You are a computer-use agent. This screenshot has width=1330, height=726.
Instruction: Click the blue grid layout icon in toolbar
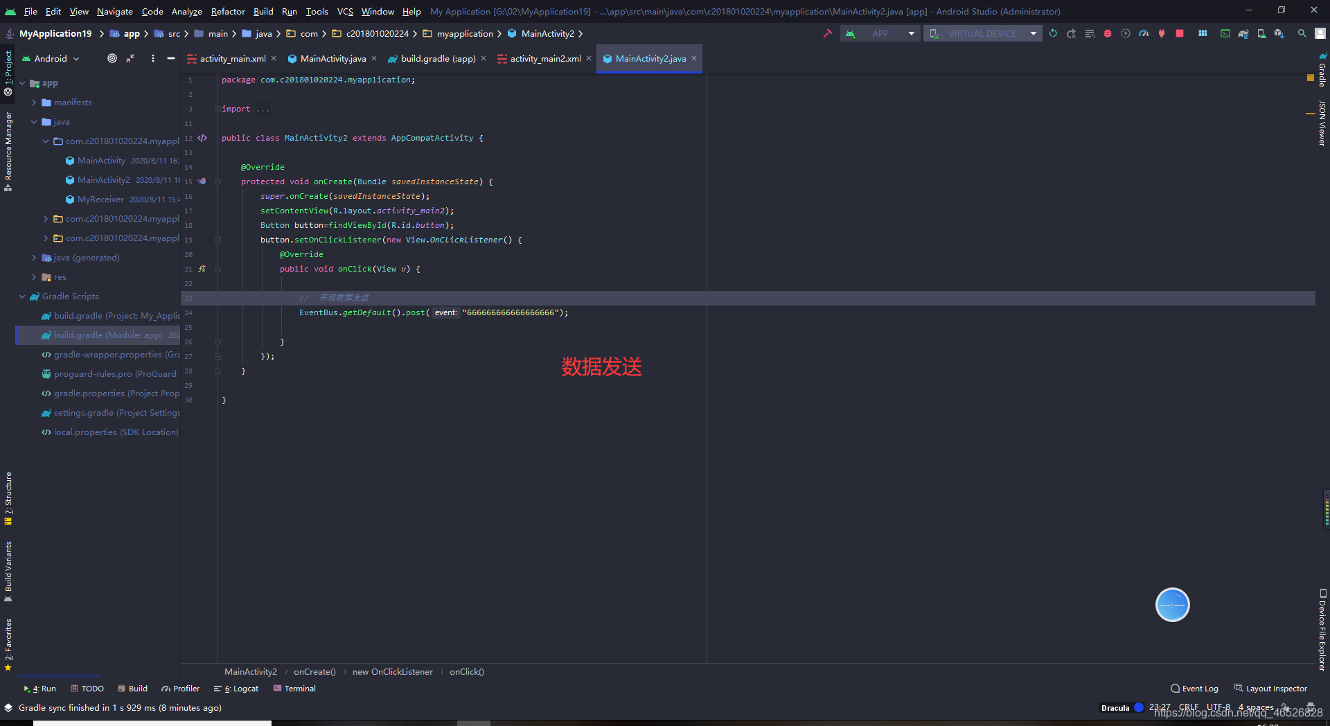(1203, 33)
